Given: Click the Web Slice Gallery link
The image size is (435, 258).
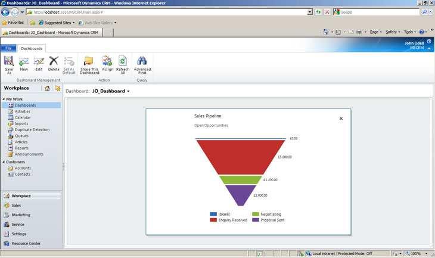Looking at the screenshot, I should pyautogui.click(x=97, y=23).
